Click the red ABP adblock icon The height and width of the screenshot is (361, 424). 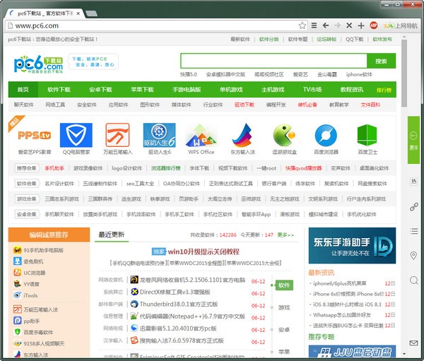[x=373, y=25]
